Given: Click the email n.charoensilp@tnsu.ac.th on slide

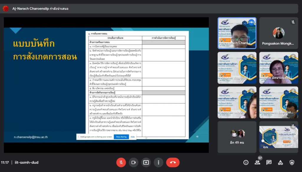Looking at the screenshot, I should coord(31,137).
